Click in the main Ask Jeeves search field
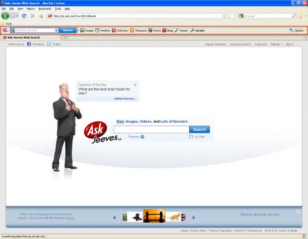The image size is (308, 239). pyautogui.click(x=151, y=129)
